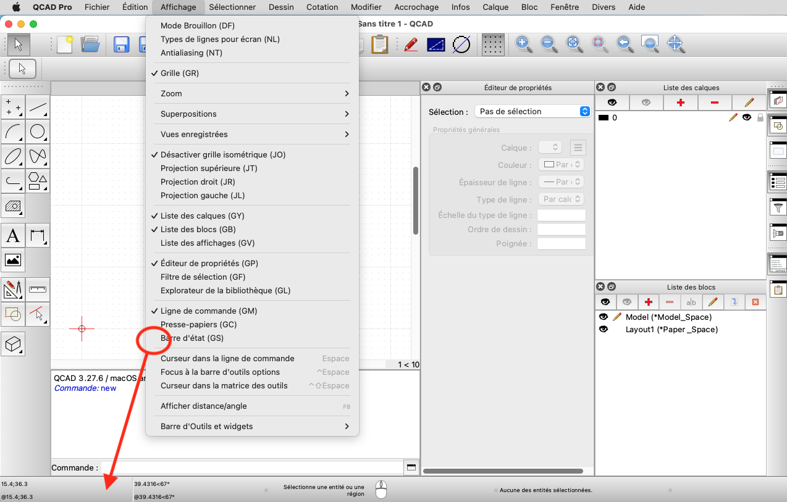
Task: Select the Ellipse tool
Action: click(x=13, y=157)
